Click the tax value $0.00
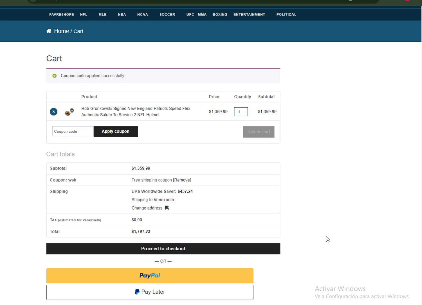 point(137,220)
